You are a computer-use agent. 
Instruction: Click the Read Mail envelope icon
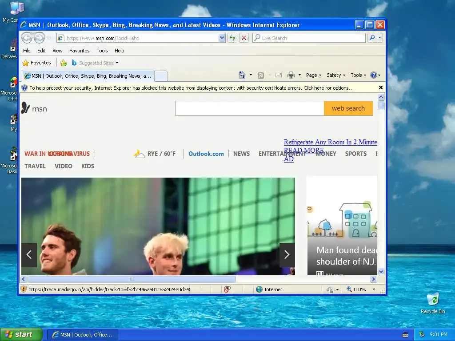point(278,75)
